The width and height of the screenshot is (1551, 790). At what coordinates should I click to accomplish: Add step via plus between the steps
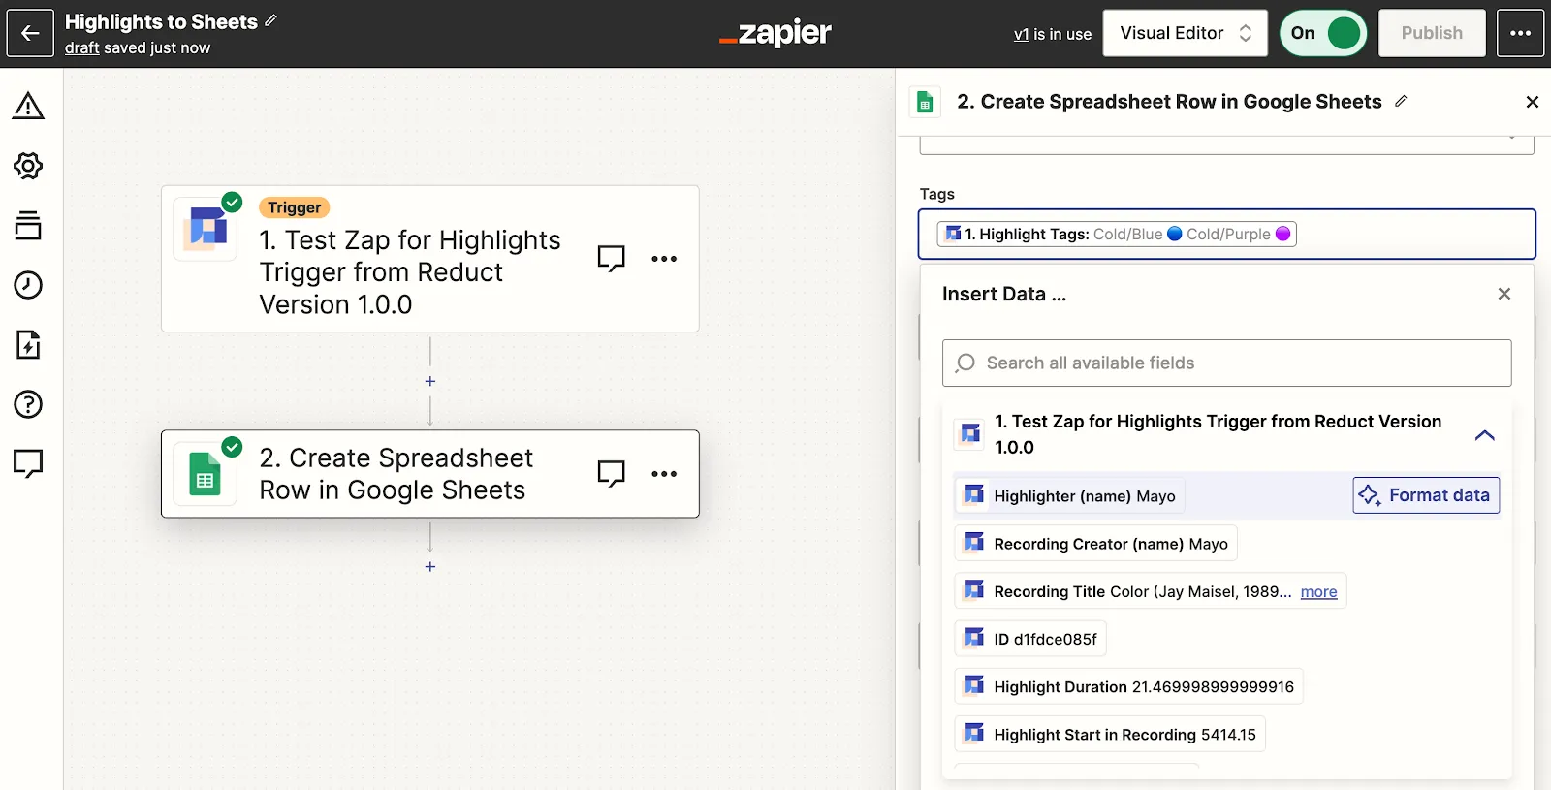coord(430,382)
